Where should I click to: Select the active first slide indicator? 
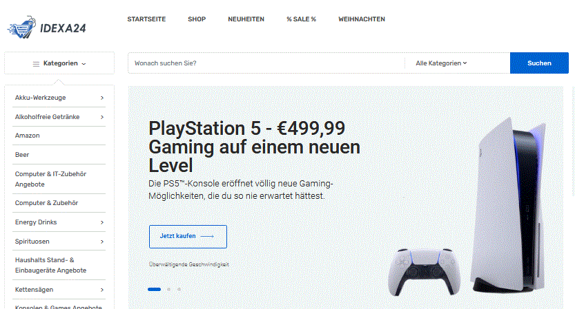(154, 289)
